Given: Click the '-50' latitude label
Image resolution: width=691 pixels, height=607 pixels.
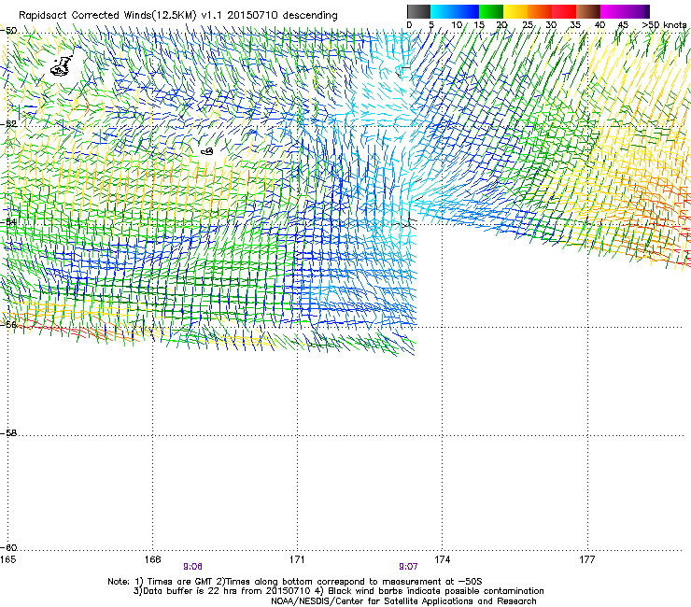Looking at the screenshot, I should click(x=8, y=31).
